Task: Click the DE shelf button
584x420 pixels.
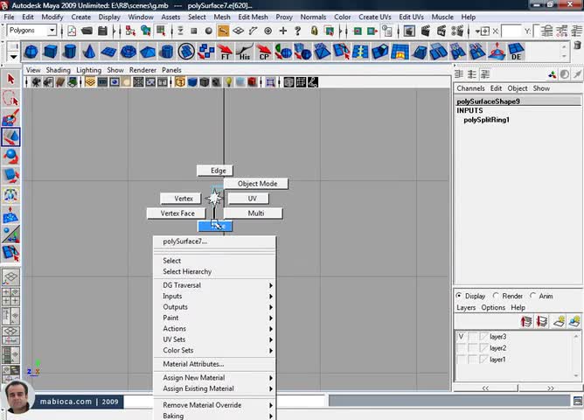Action: pos(516,52)
